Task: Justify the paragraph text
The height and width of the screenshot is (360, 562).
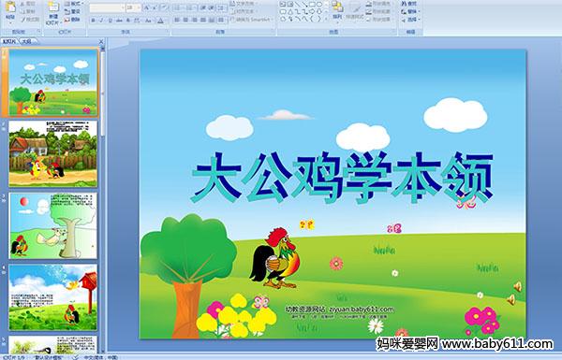Action: [x=203, y=20]
